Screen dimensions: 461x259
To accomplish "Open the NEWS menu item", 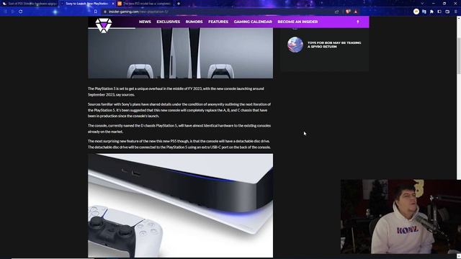I will (145, 22).
